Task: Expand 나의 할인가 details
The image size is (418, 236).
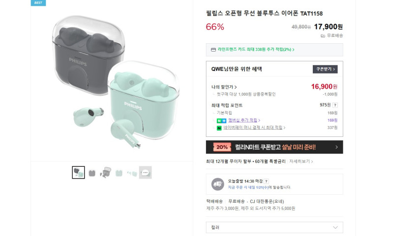Action: coord(224,87)
